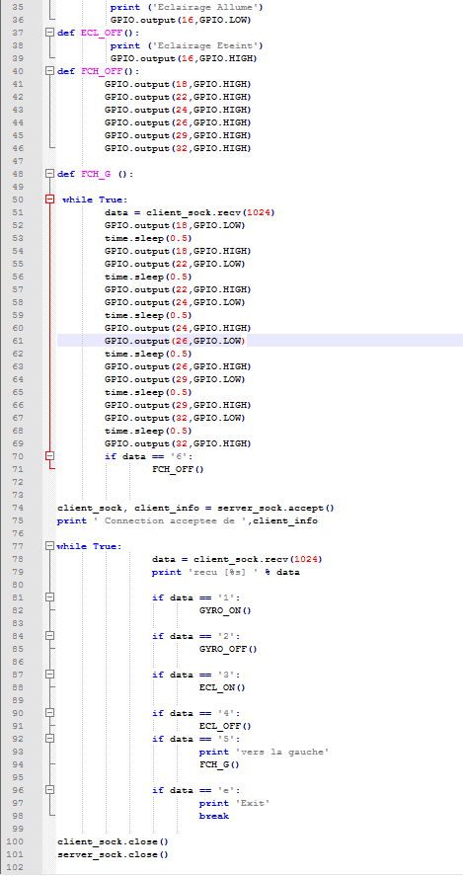463x876 pixels.
Task: Place cursor on the server_sock.accept() line
Action: coord(195,508)
